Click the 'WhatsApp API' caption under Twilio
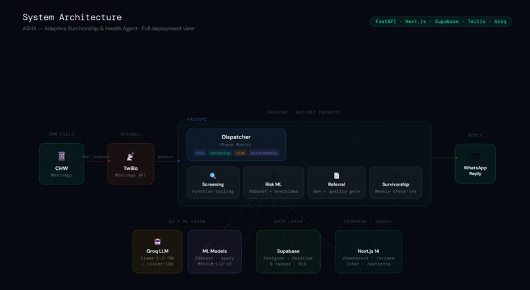The width and height of the screenshot is (530, 290). tap(130, 175)
